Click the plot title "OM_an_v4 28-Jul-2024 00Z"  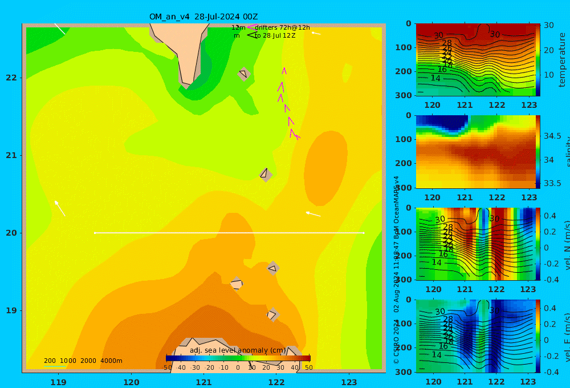point(203,17)
